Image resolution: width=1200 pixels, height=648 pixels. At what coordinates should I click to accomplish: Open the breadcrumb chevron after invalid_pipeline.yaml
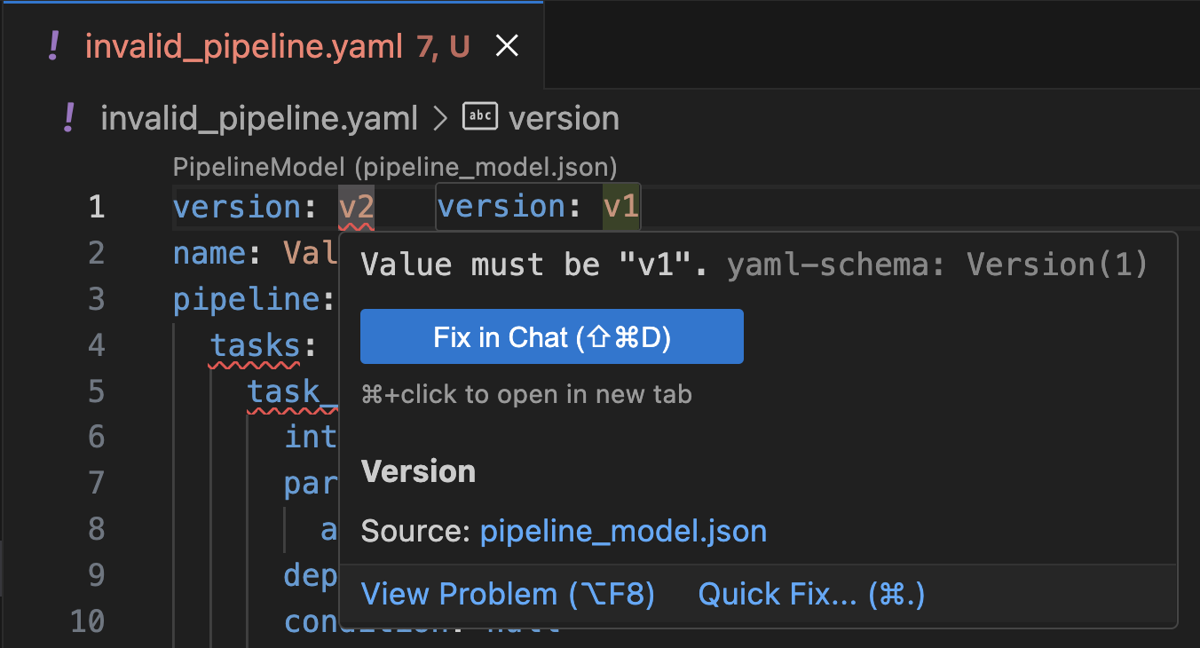point(439,116)
